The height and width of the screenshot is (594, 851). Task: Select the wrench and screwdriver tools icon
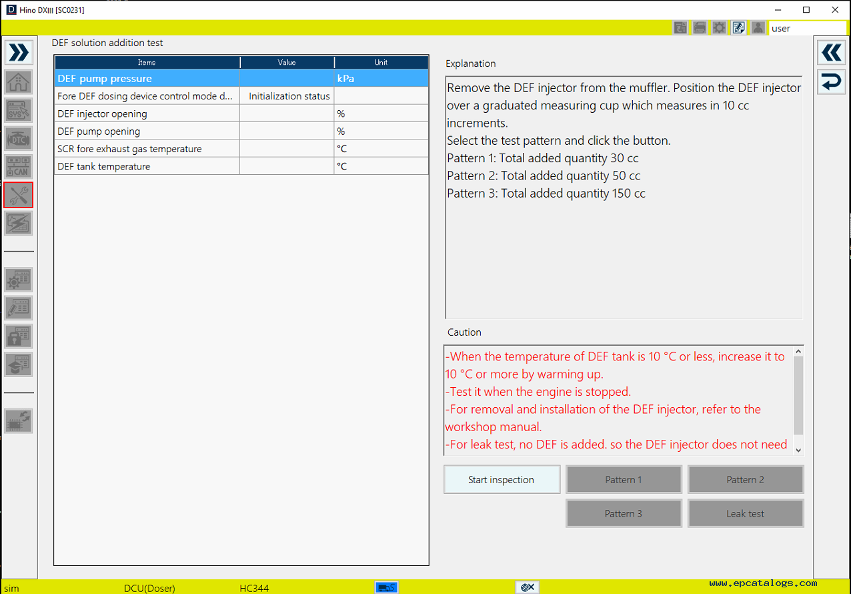[x=19, y=195]
